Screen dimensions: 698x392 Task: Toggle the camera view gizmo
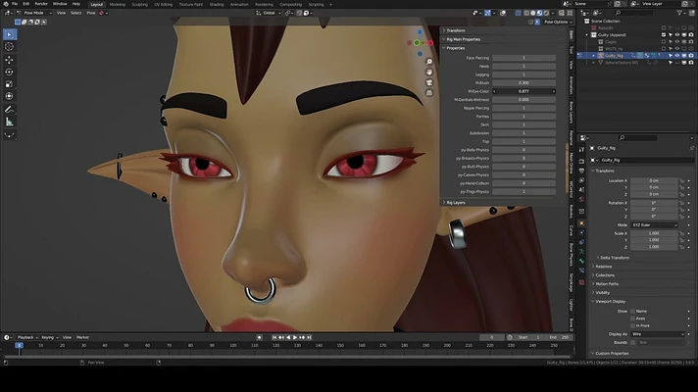[429, 84]
